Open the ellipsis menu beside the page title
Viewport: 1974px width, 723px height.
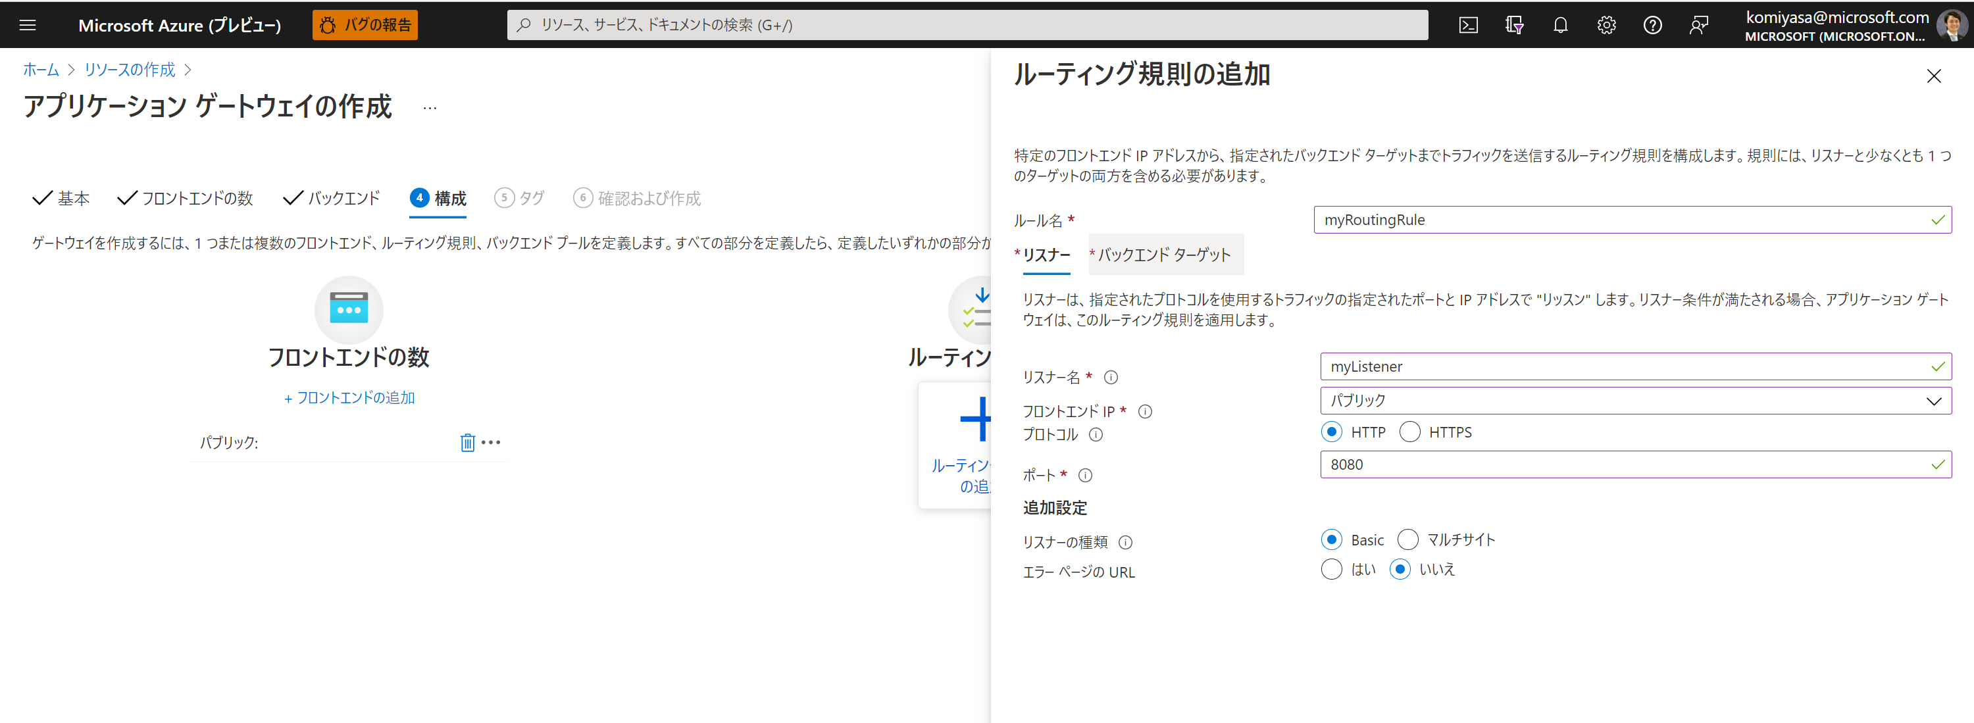pos(430,108)
